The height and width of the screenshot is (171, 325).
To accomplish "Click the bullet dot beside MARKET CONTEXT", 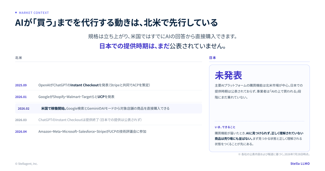I will [16, 12].
